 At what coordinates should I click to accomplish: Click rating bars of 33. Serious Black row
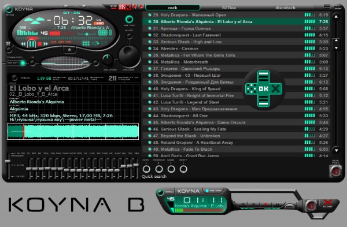[309, 42]
